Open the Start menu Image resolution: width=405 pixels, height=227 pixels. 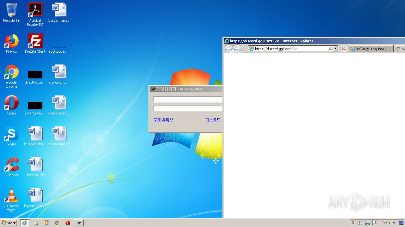(9, 223)
